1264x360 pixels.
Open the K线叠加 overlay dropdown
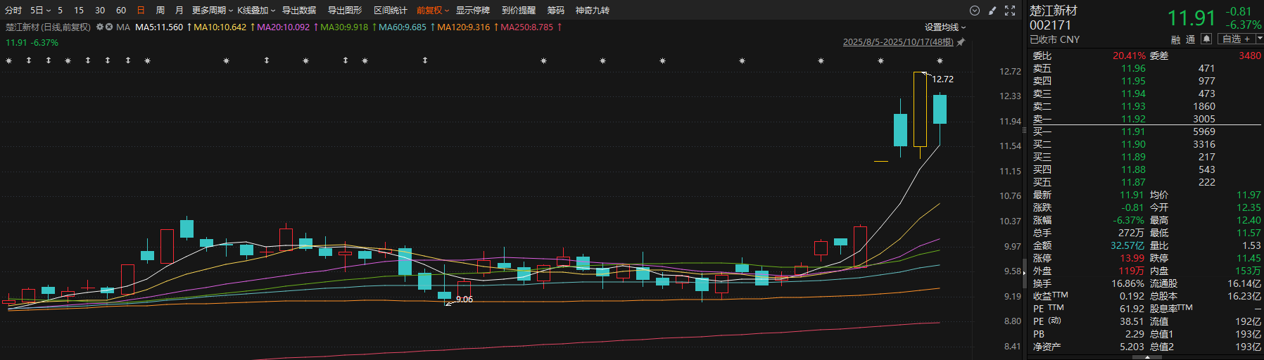point(256,11)
